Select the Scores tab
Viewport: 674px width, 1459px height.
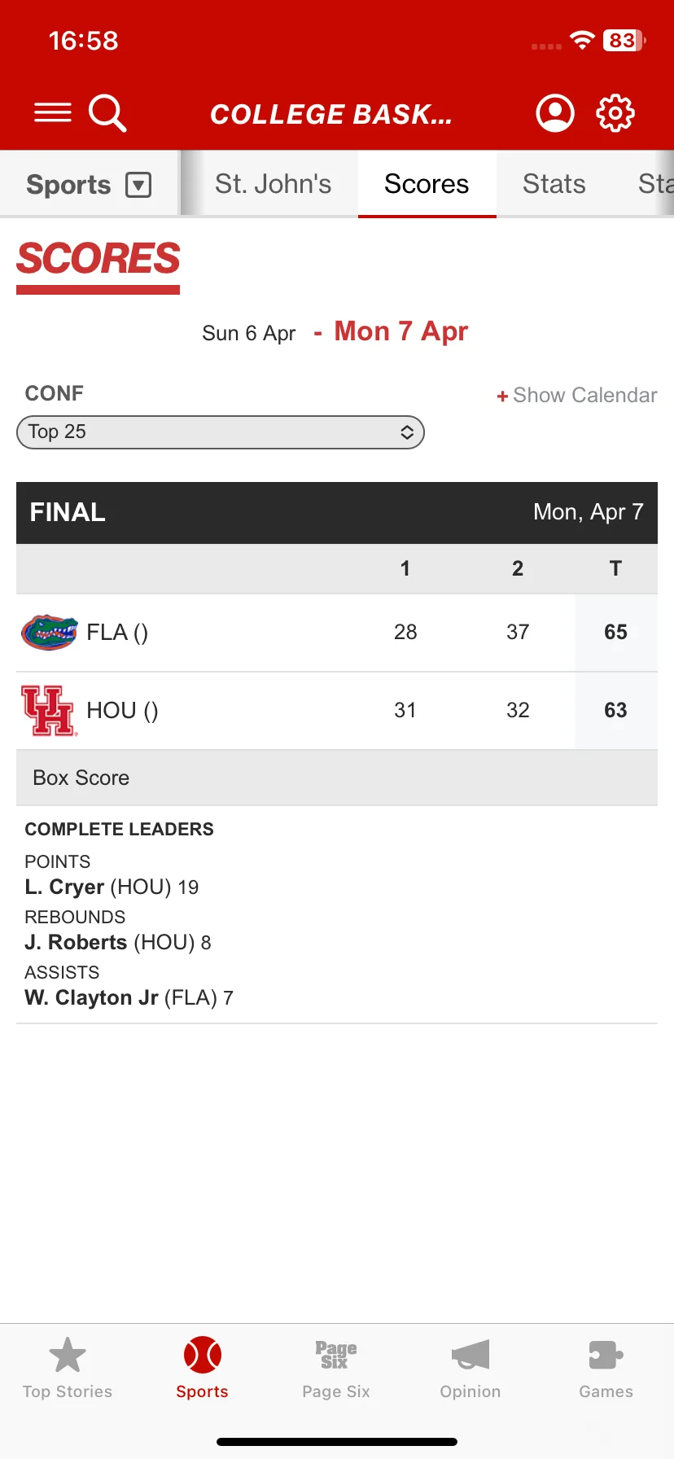click(427, 184)
